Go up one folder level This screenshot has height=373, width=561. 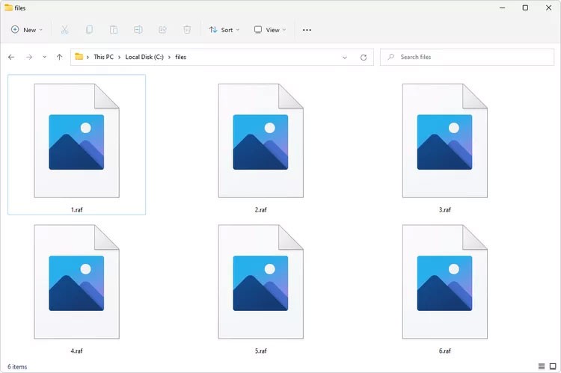59,57
